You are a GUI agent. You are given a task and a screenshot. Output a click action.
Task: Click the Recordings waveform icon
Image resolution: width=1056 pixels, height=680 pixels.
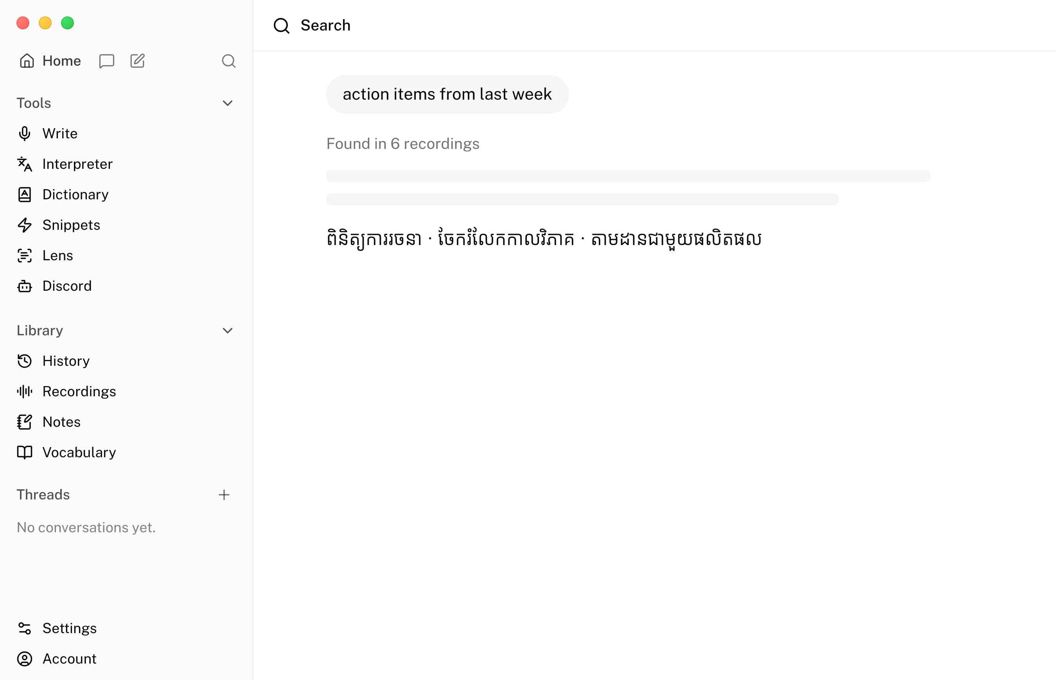click(25, 391)
